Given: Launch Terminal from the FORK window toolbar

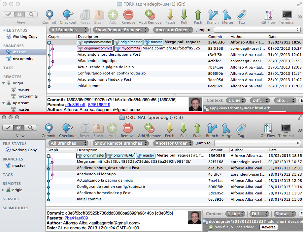Looking at the screenshot, I should (286, 15).
